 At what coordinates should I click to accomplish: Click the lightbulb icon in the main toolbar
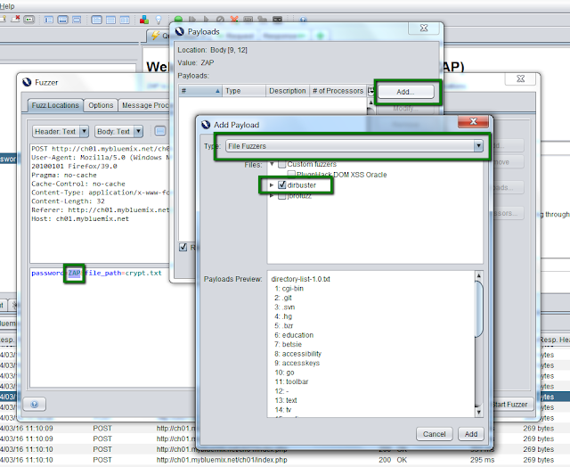click(x=159, y=20)
